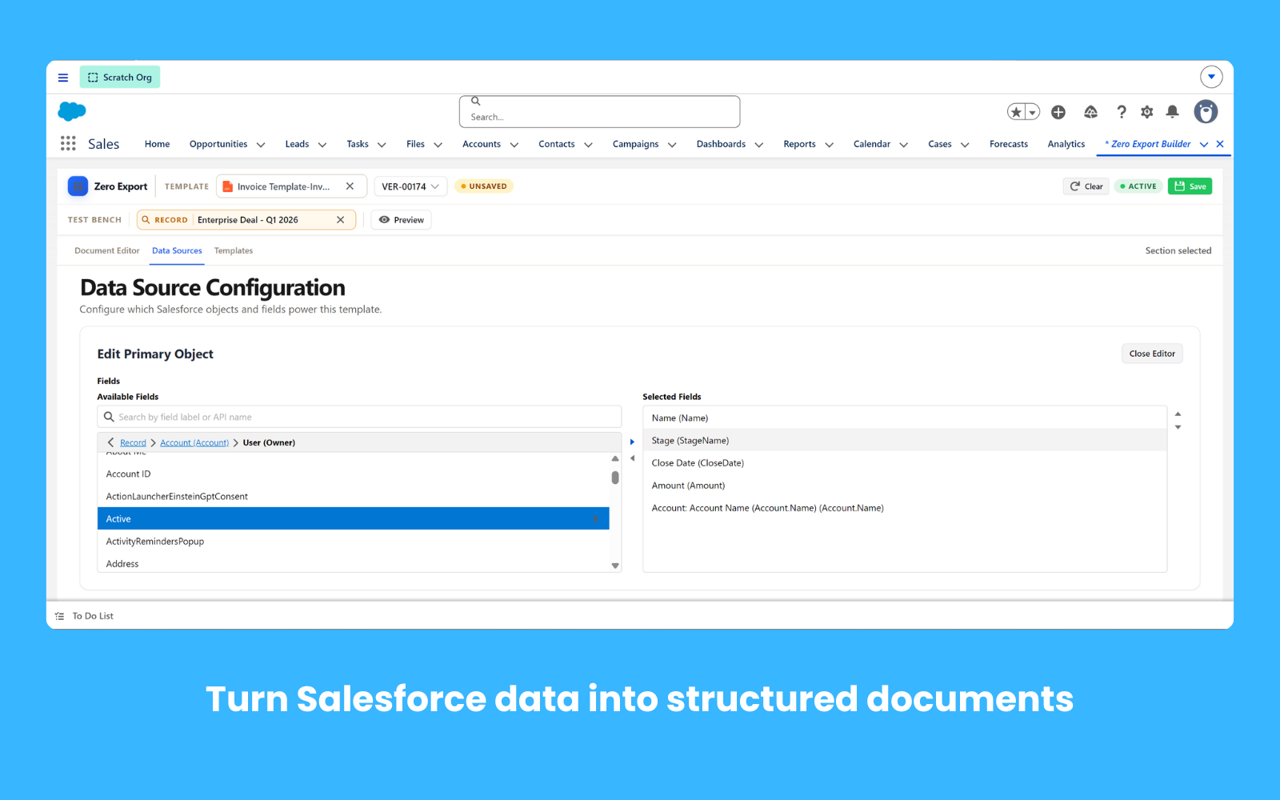Select the ActivityRemindersPopup field
Image resolution: width=1280 pixels, height=800 pixels.
(354, 542)
